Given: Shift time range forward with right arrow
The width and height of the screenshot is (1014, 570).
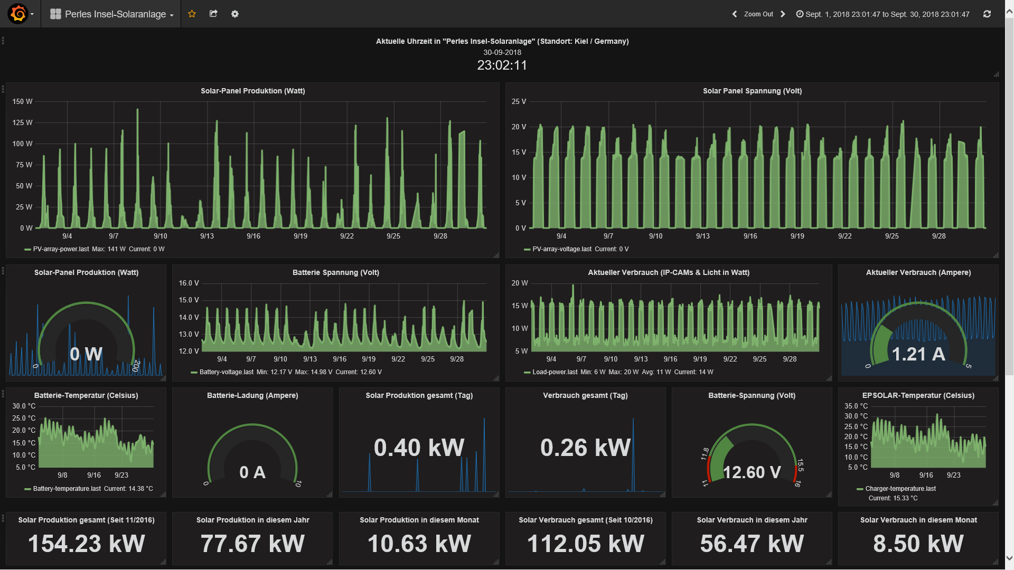Looking at the screenshot, I should click(783, 14).
